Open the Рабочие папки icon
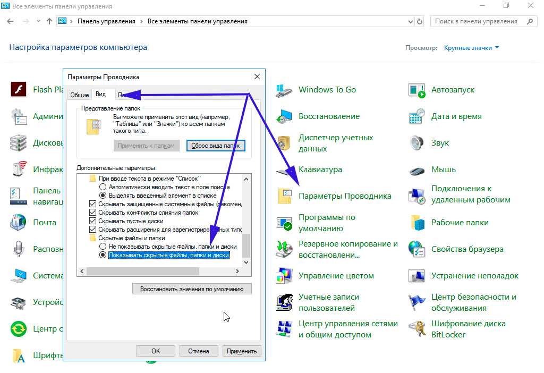 pyautogui.click(x=418, y=223)
